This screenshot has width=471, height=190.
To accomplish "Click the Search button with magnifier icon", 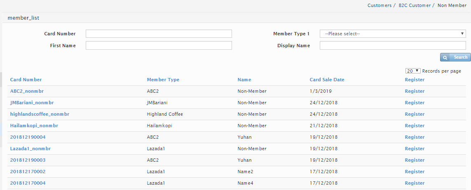I will [x=455, y=57].
